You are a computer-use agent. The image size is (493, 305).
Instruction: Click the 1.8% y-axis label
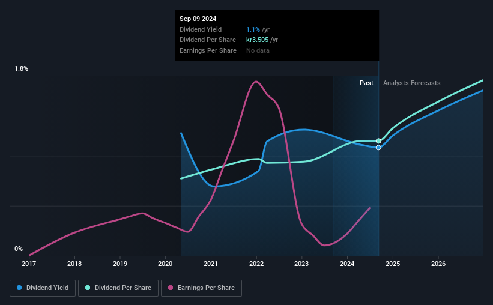coord(22,69)
